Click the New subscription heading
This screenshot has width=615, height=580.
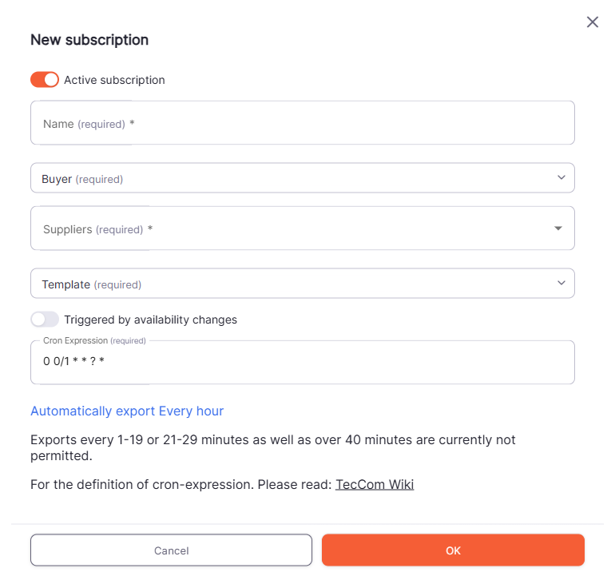[x=89, y=40]
